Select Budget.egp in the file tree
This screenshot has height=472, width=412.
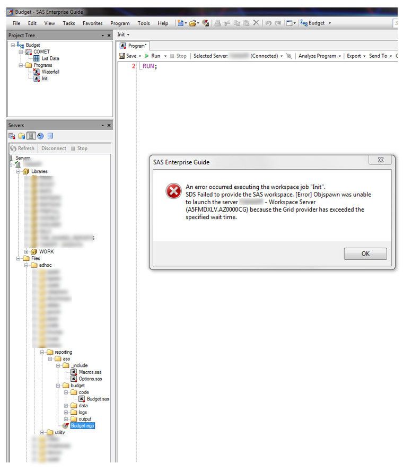pyautogui.click(x=83, y=426)
